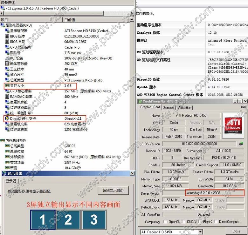Click the memory icon beside 带宽
Screen dimensions: 248x235
coord(7,168)
